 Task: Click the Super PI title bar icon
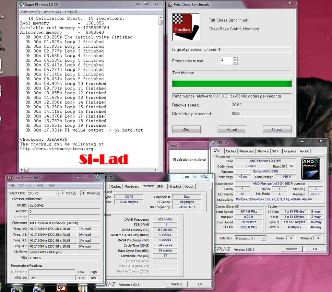pos(21,5)
